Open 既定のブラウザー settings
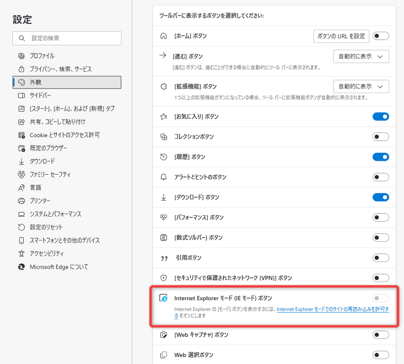The image size is (404, 364). tap(67, 148)
